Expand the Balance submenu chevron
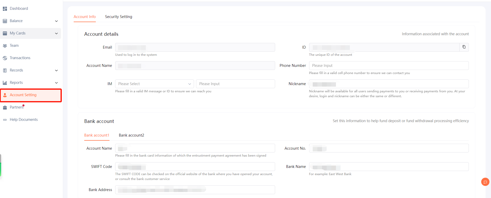Viewport: 491px width, 198px height. click(56, 21)
